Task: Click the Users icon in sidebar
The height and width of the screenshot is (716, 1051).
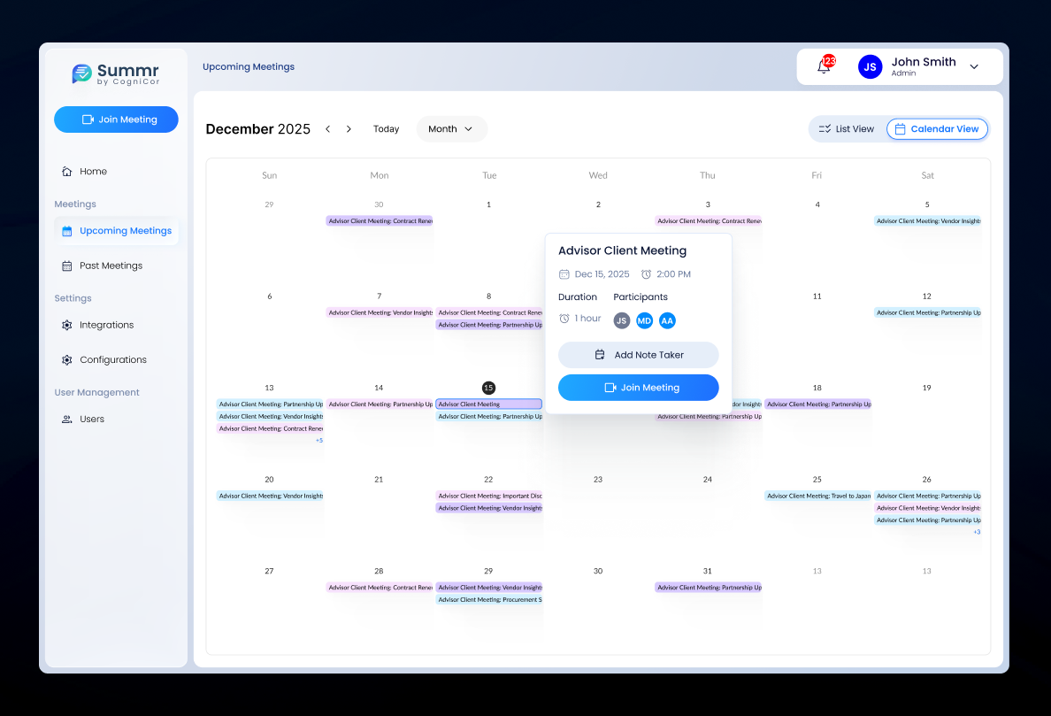Action: [67, 420]
